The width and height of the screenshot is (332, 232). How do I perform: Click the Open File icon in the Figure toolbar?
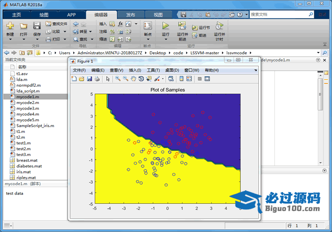(82, 79)
